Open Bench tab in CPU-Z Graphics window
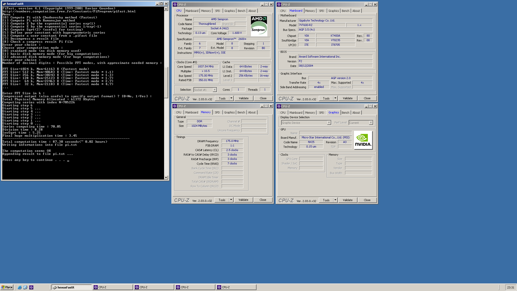The width and height of the screenshot is (517, 291). [x=345, y=113]
